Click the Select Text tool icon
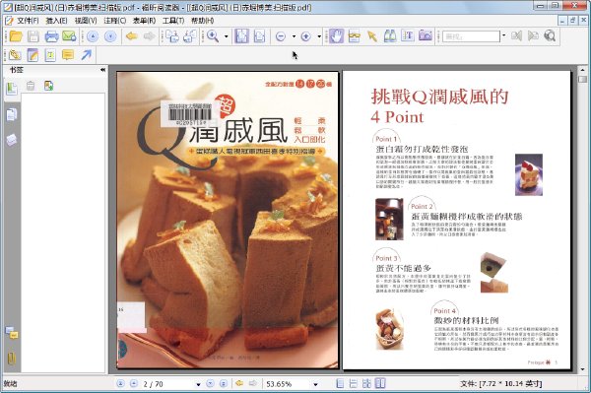The height and width of the screenshot is (393, 591). [x=408, y=36]
